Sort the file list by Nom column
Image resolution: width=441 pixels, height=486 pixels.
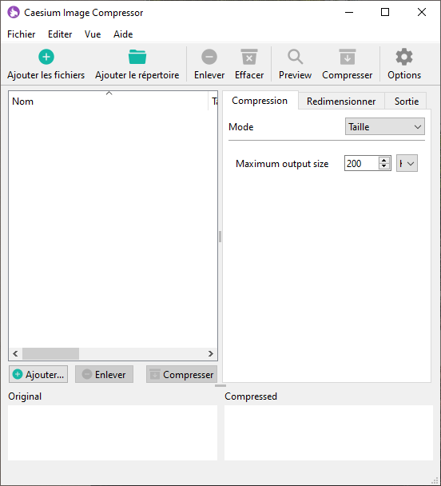pos(109,101)
